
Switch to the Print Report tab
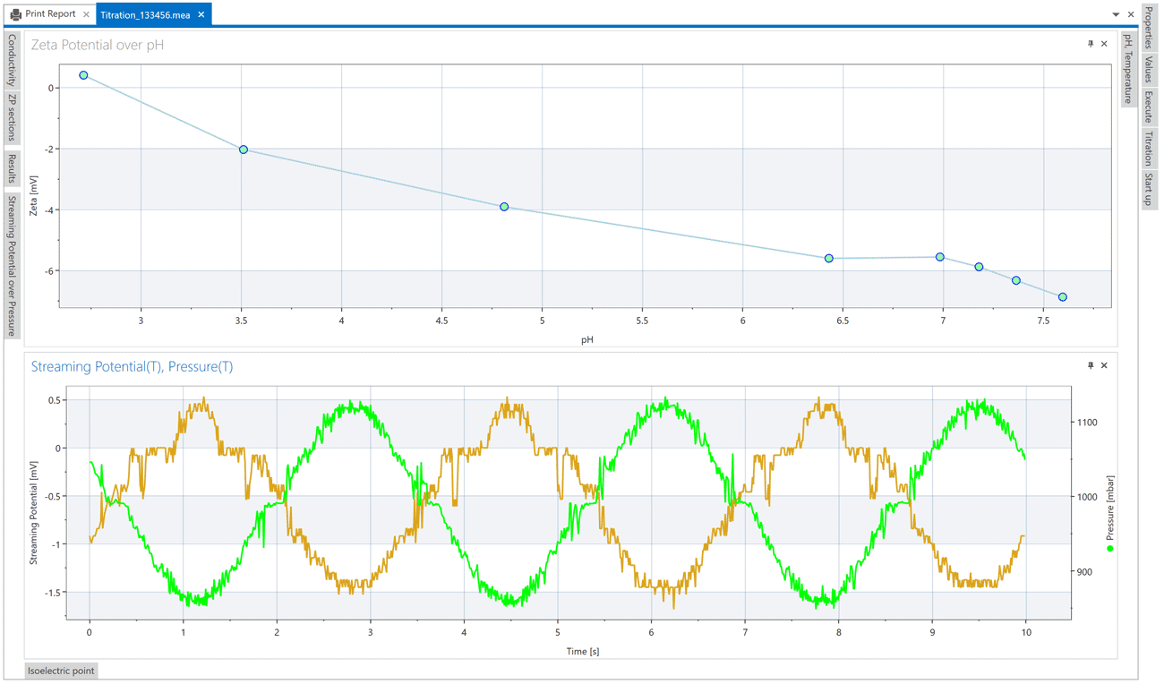tap(49, 14)
